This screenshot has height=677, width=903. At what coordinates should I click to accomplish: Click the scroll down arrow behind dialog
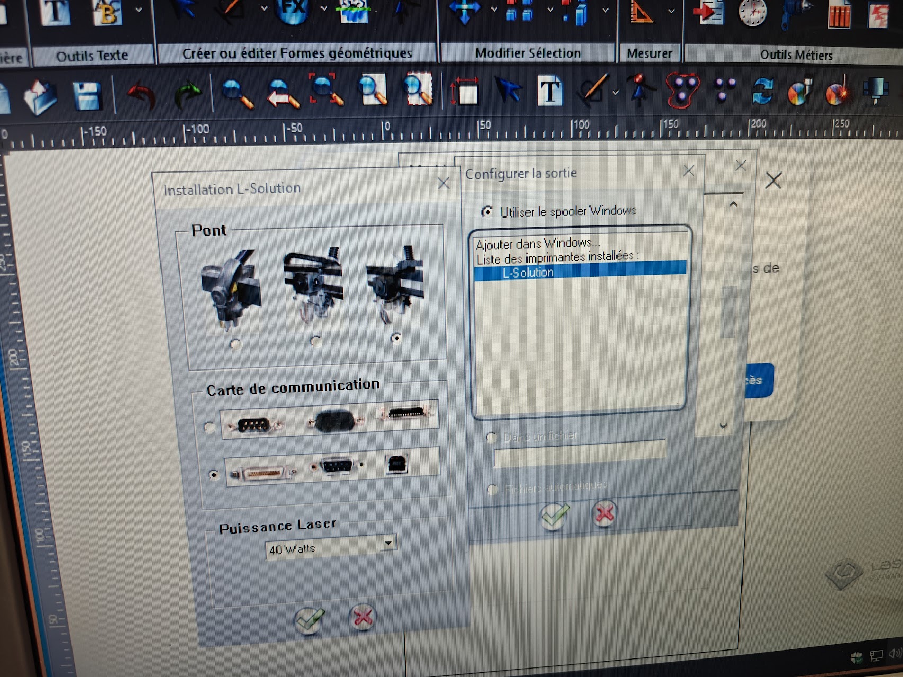click(723, 426)
